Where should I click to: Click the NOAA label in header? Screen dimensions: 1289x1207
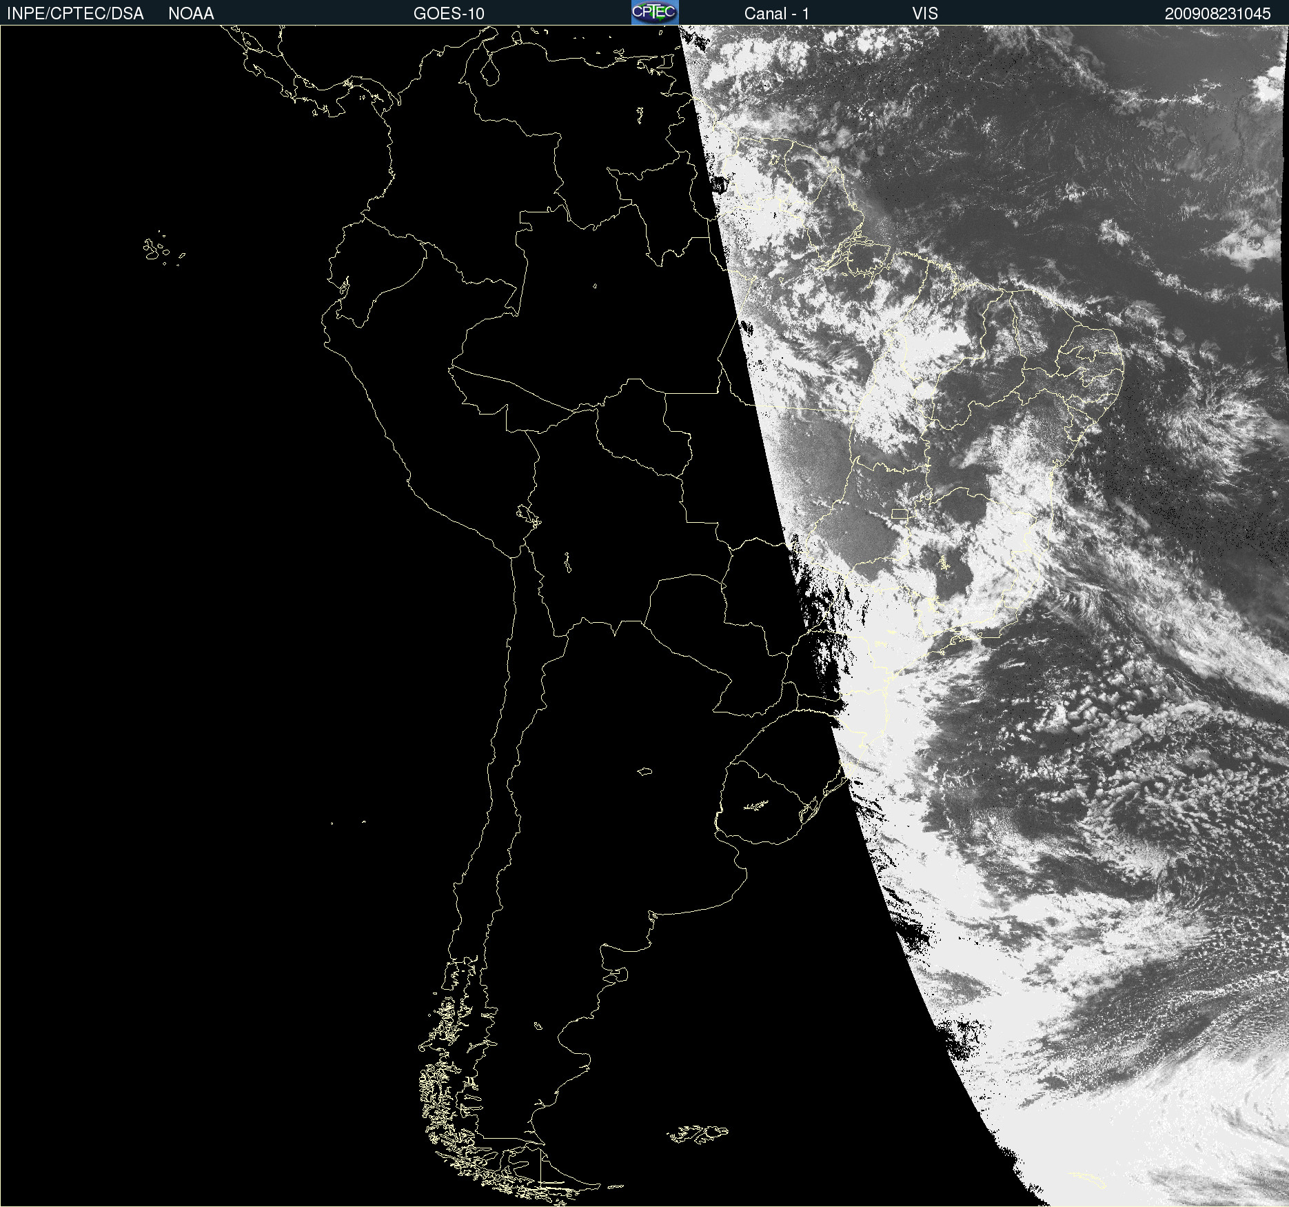[x=191, y=14]
